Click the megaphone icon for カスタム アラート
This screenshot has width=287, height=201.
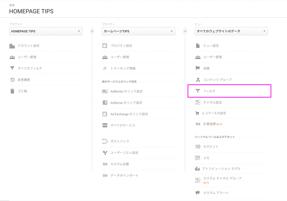pos(198,193)
